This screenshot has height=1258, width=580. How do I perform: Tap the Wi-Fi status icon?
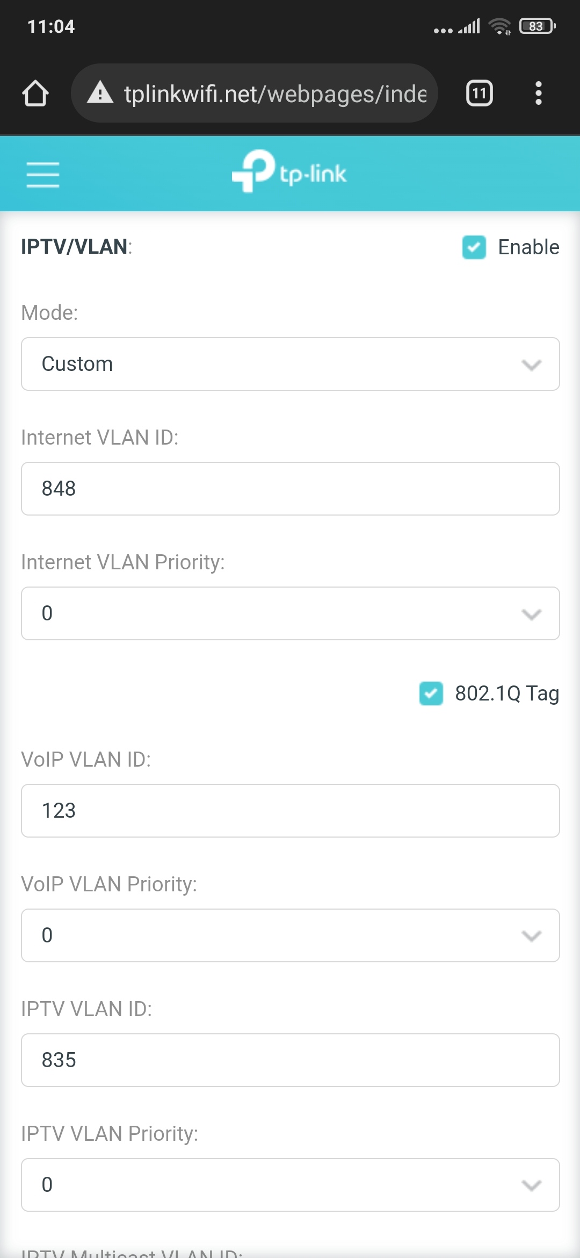click(499, 26)
